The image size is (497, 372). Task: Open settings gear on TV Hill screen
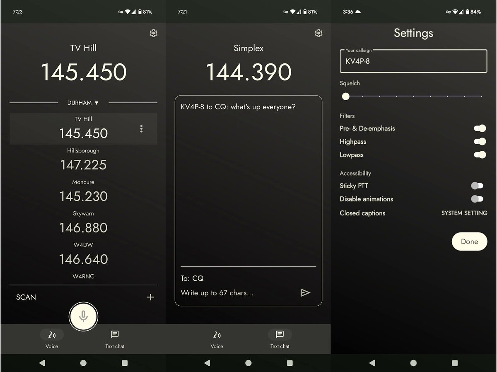[153, 33]
